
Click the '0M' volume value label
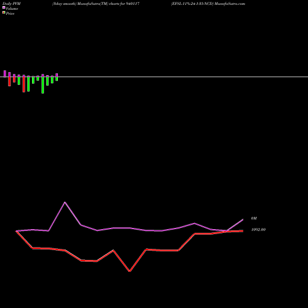(254, 218)
